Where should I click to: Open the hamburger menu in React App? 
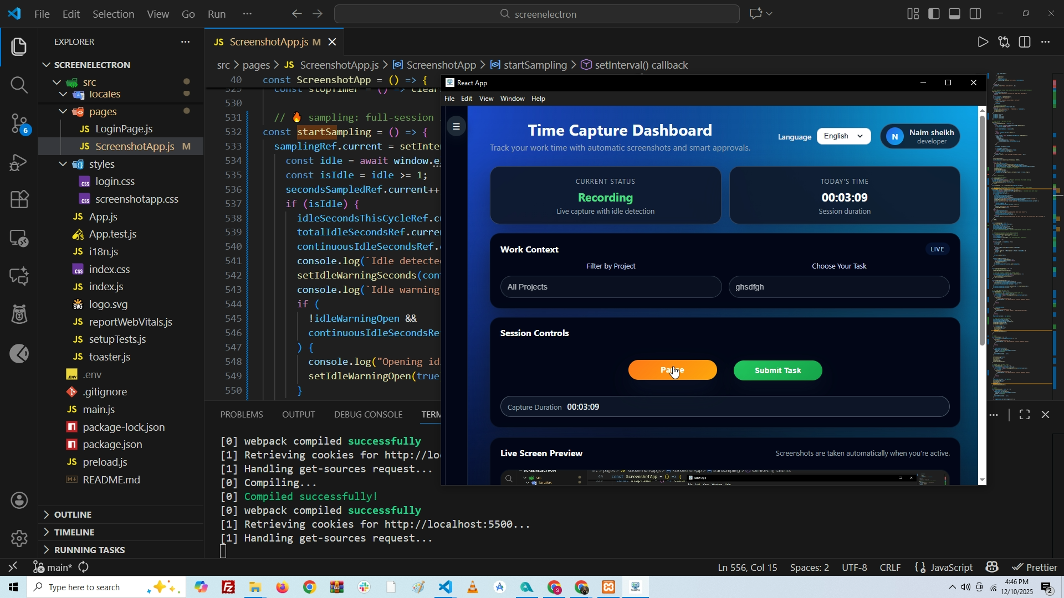pyautogui.click(x=456, y=126)
